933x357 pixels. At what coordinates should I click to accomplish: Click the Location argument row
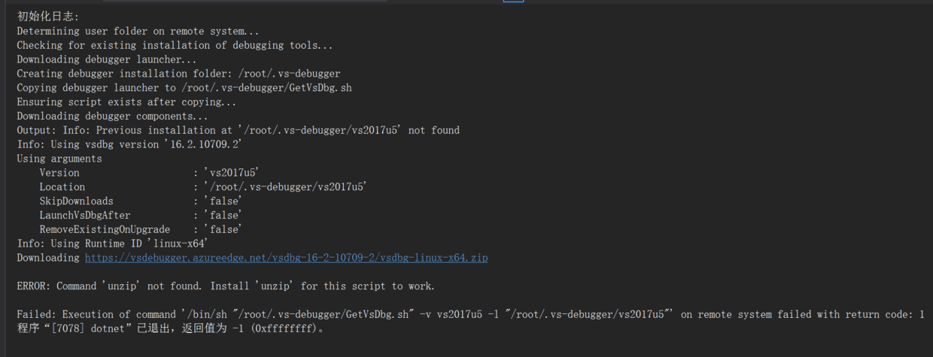[x=203, y=187]
